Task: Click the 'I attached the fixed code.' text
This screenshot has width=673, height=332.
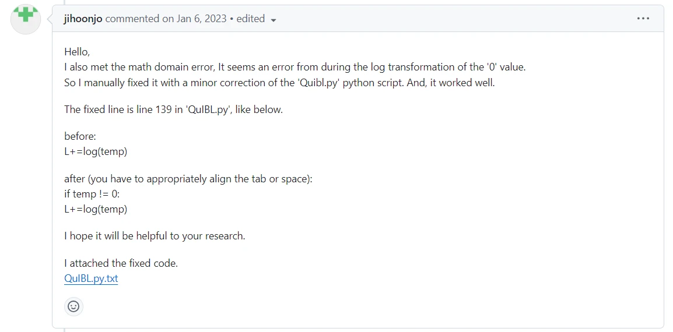Action: coord(121,263)
